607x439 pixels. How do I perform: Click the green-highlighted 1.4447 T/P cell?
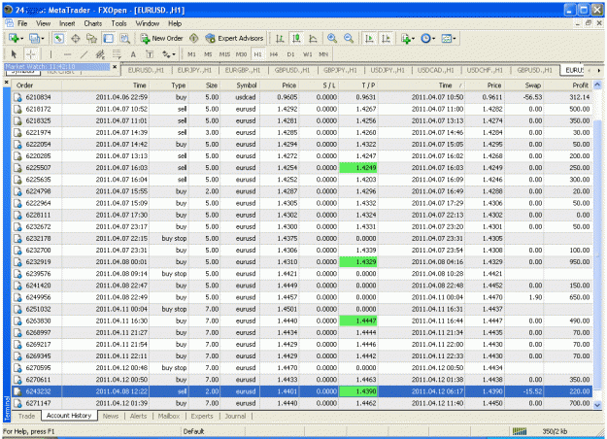pyautogui.click(x=358, y=321)
